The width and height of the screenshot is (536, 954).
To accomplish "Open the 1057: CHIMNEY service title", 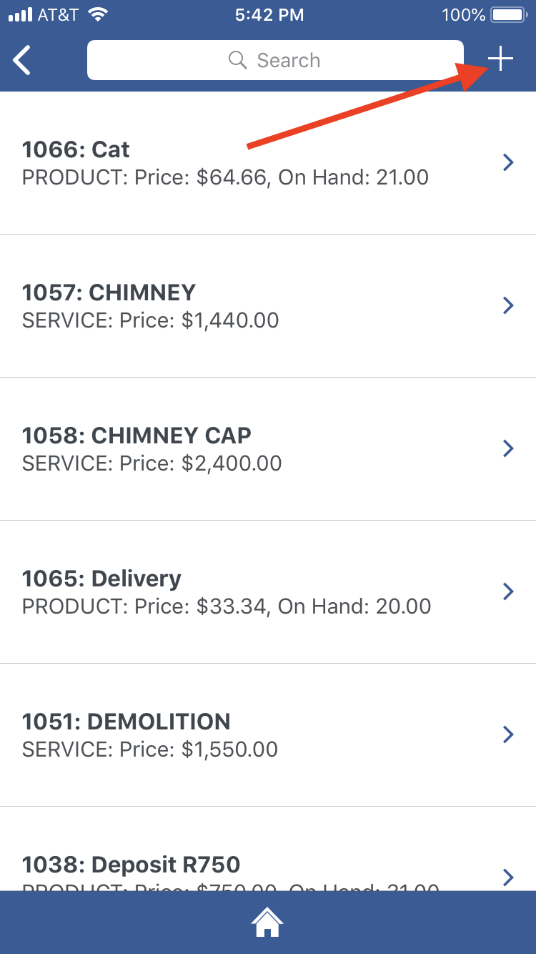I will point(109,292).
